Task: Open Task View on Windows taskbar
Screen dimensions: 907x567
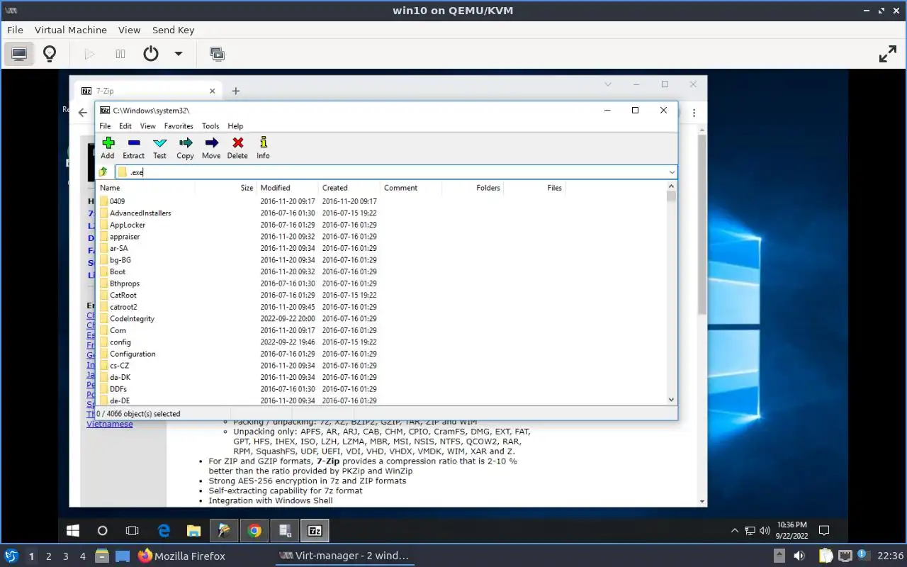Action: point(132,530)
